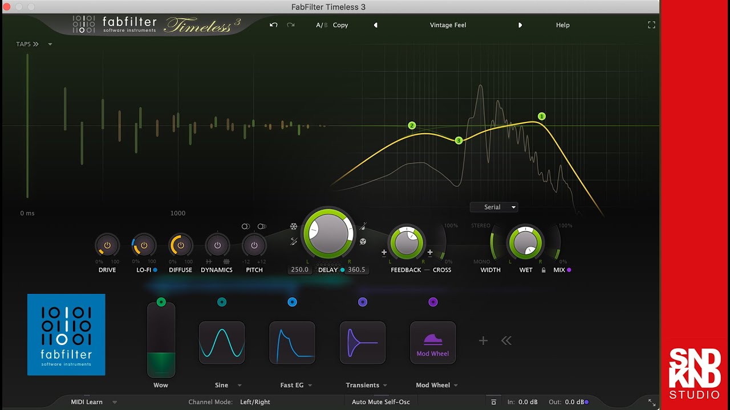Click the Transients envelope follower slot
The width and height of the screenshot is (730, 410).
click(363, 342)
